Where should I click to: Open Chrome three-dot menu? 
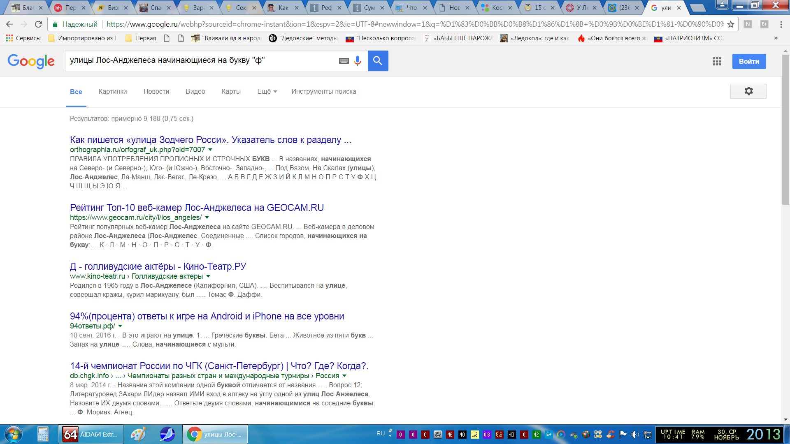point(781,24)
